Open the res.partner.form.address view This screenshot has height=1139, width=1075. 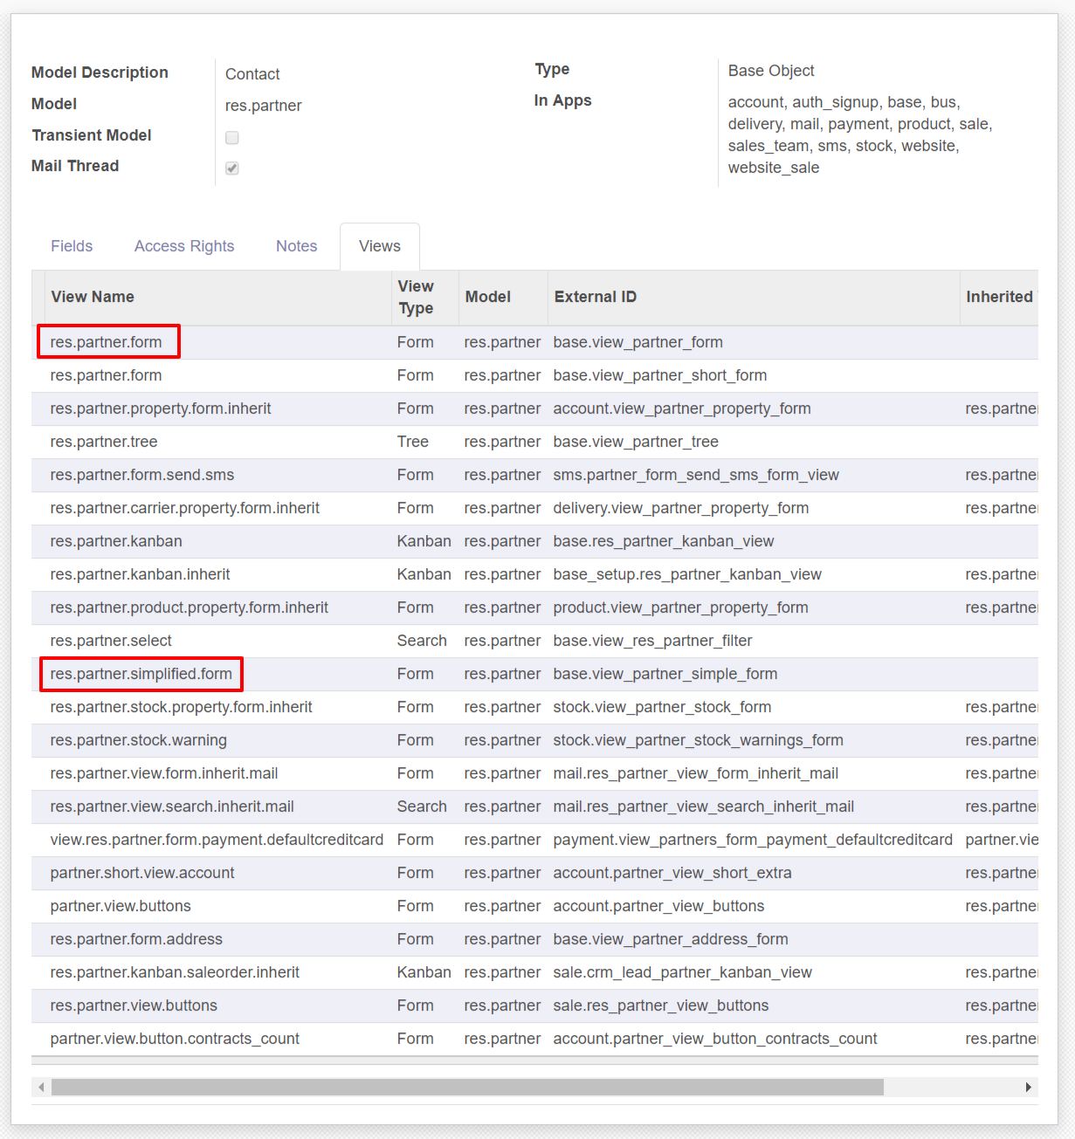click(534, 939)
